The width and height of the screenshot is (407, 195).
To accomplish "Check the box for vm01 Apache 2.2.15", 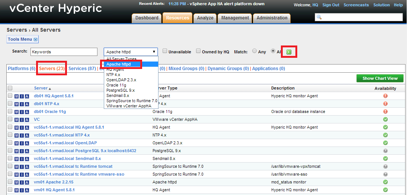I will point(10,182).
